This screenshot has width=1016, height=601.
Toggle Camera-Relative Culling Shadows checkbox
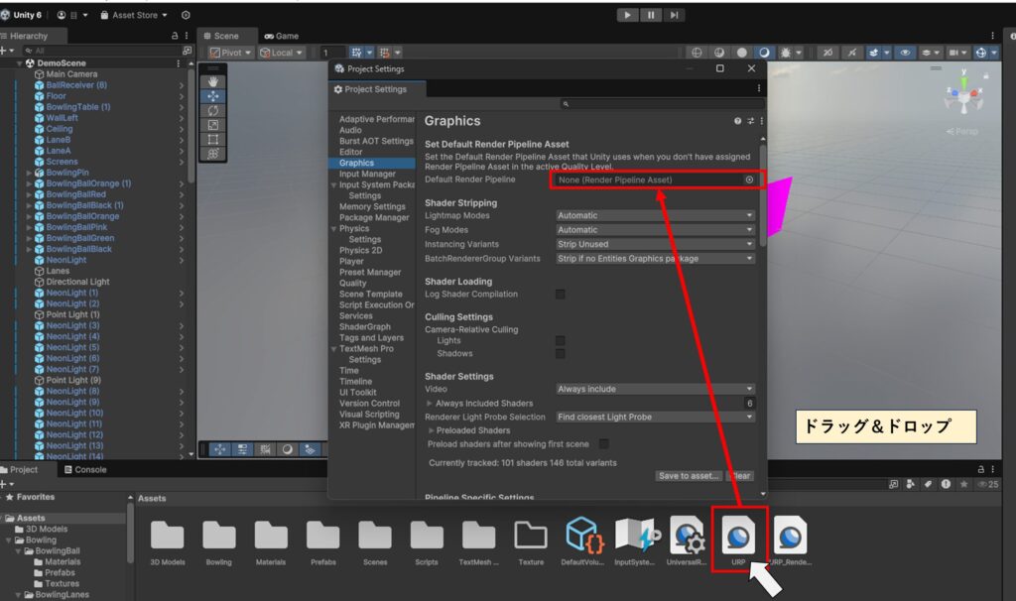pos(560,354)
